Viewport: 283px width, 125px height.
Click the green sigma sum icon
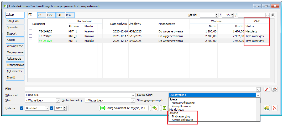click(x=164, y=108)
